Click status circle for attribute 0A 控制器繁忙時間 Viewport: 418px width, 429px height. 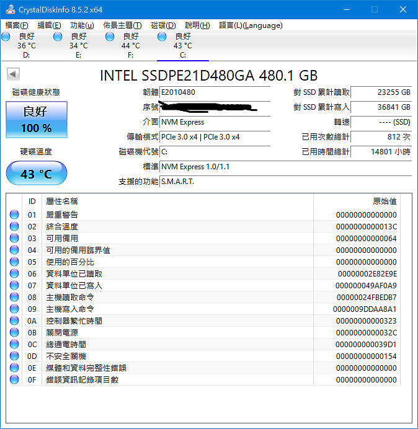coord(14,321)
